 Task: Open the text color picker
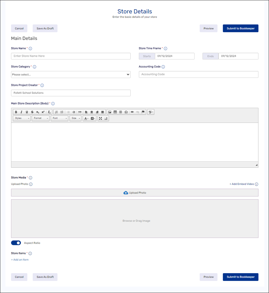[86, 119]
